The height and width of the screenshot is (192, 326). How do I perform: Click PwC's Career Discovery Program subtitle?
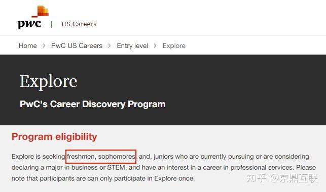pyautogui.click(x=93, y=104)
